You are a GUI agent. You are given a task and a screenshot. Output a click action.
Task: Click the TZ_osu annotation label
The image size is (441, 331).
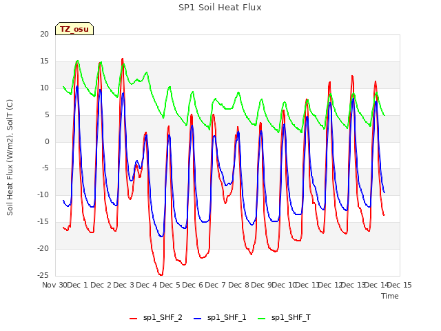[74, 29]
